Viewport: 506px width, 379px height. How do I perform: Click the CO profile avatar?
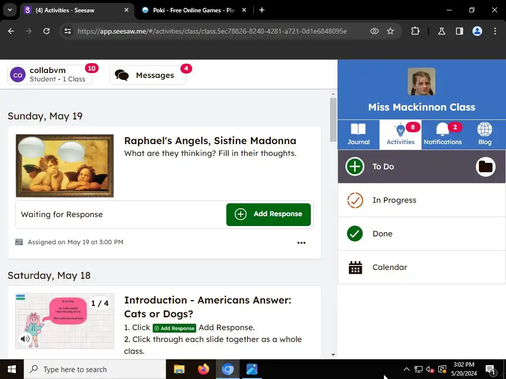coord(18,75)
